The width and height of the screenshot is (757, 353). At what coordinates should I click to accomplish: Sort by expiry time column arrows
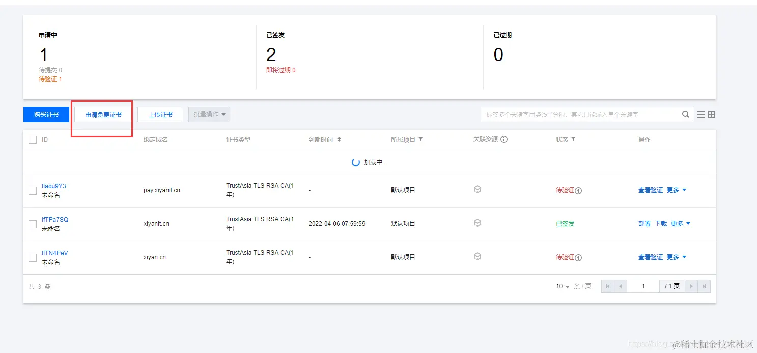pyautogui.click(x=339, y=139)
